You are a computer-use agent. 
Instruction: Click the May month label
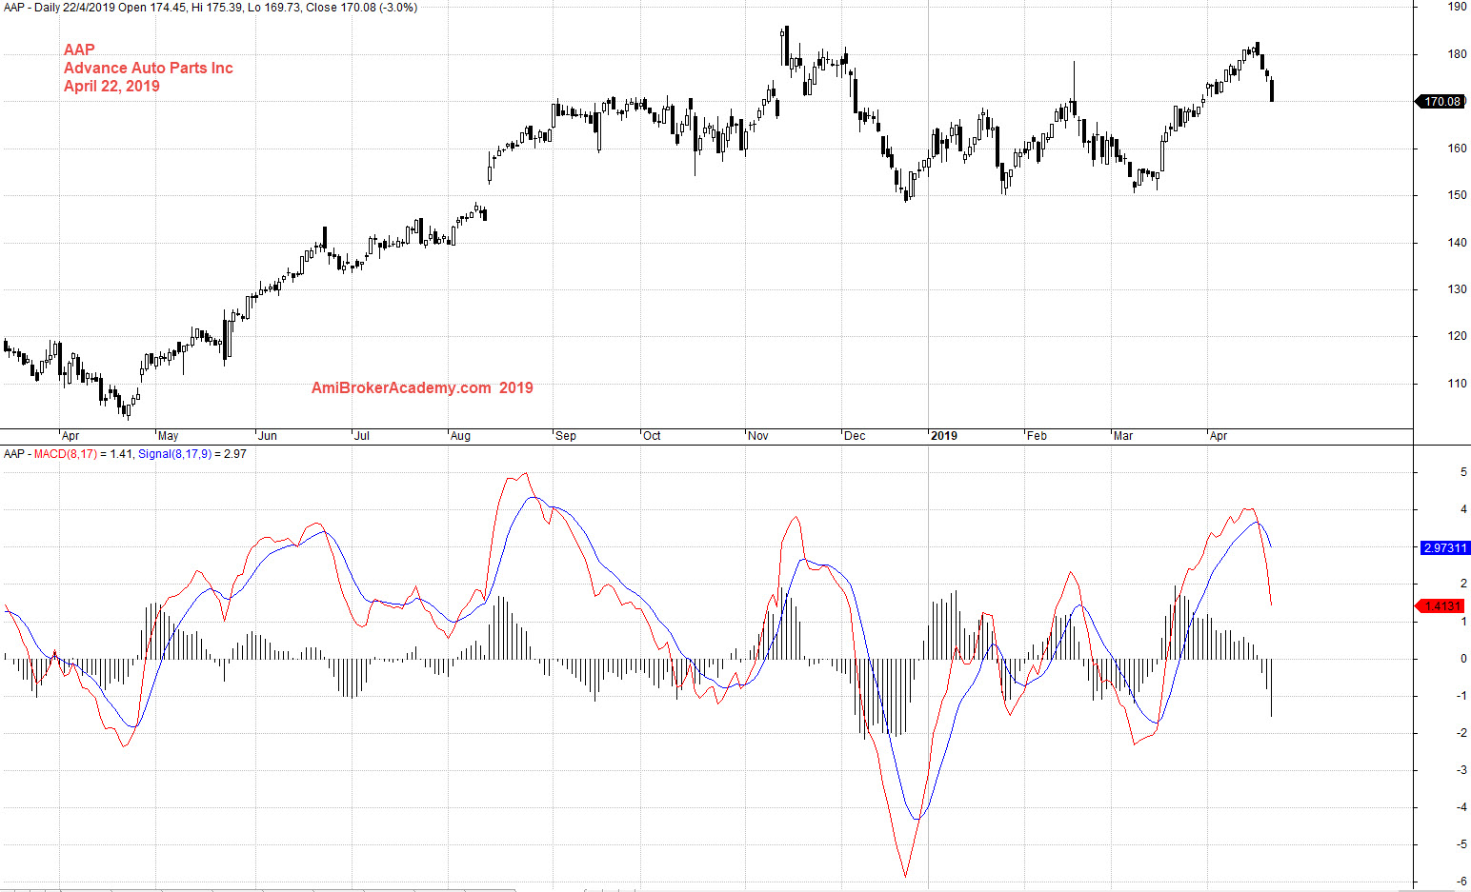tap(168, 436)
